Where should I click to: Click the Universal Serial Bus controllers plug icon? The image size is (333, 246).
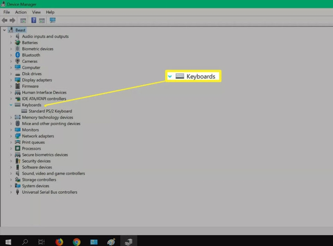(x=17, y=192)
